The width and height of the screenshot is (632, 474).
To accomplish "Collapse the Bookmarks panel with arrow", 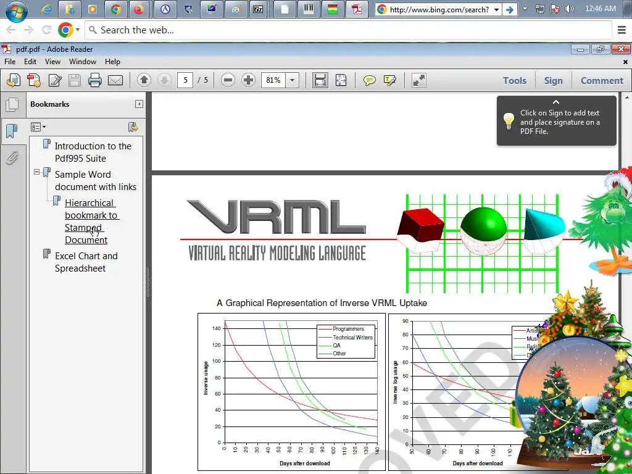I will click(x=139, y=104).
